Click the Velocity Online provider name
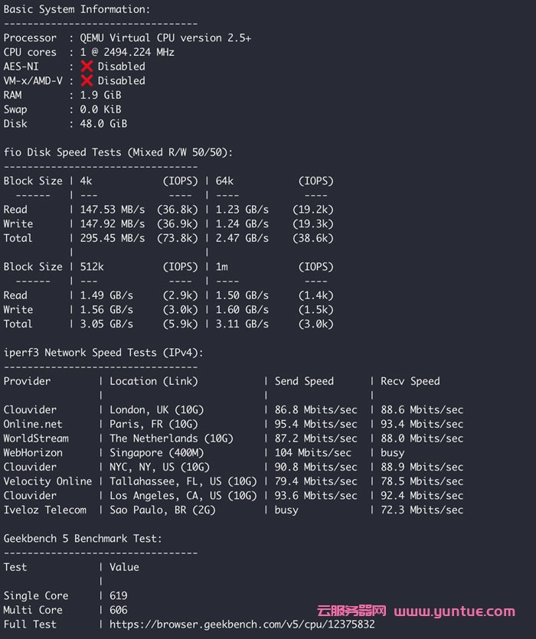536x639 pixels. click(47, 481)
